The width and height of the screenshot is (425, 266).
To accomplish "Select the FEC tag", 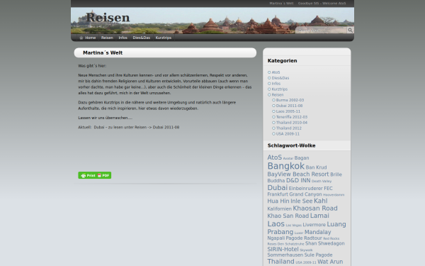I will tap(328, 189).
